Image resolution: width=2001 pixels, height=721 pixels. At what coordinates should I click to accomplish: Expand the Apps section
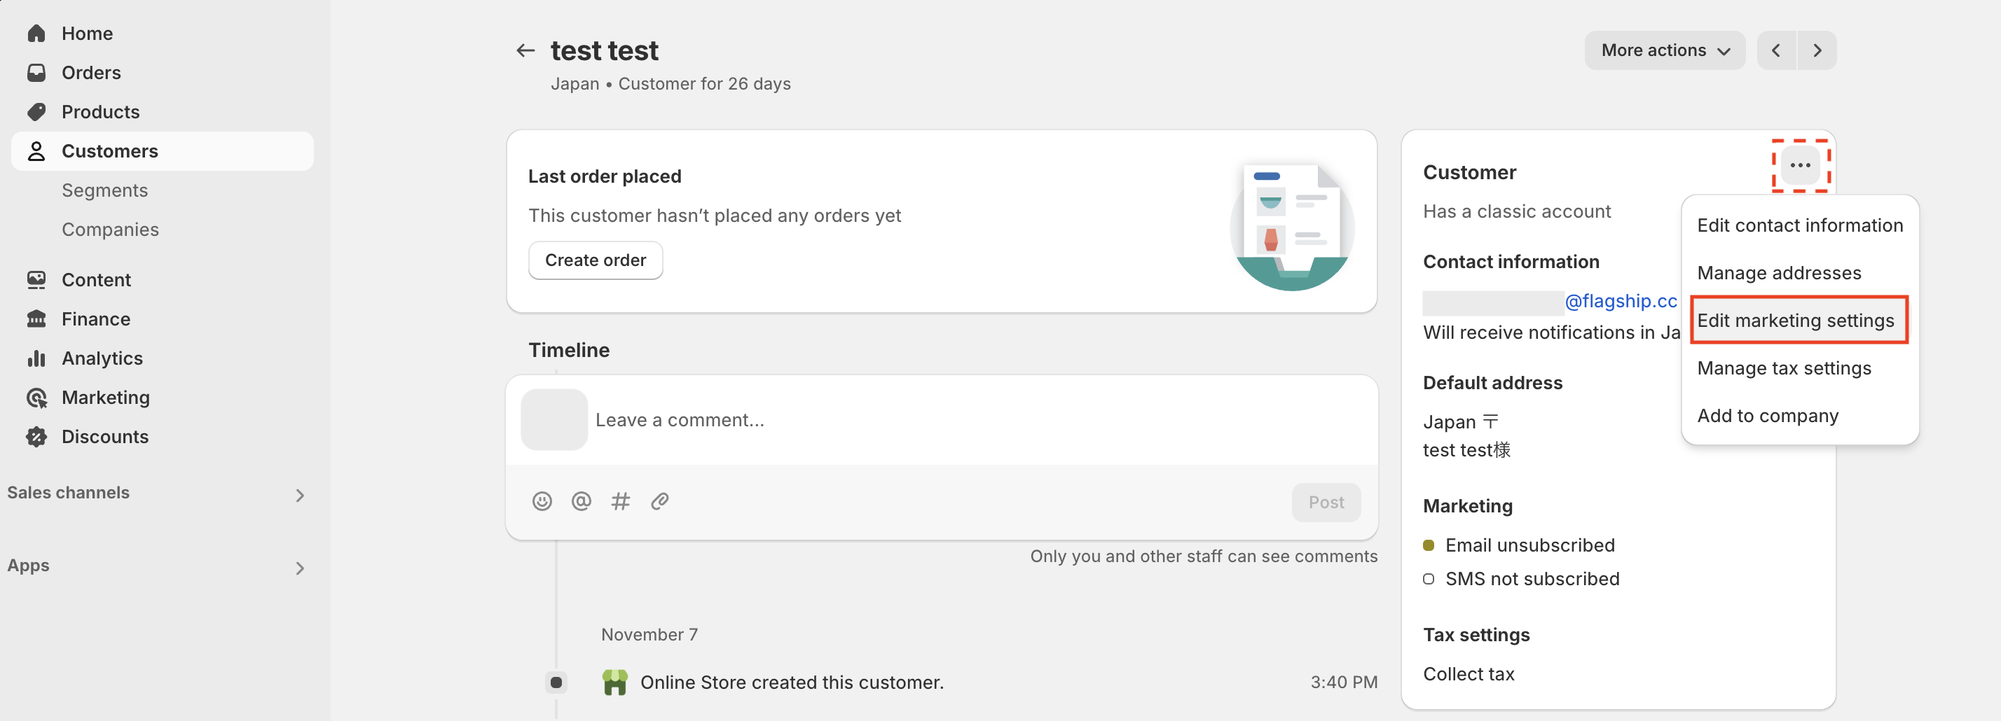click(x=156, y=566)
